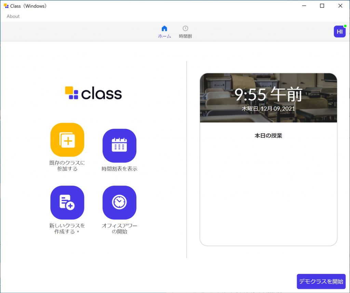Click the class logo
Image resolution: width=350 pixels, height=293 pixels.
tap(93, 93)
